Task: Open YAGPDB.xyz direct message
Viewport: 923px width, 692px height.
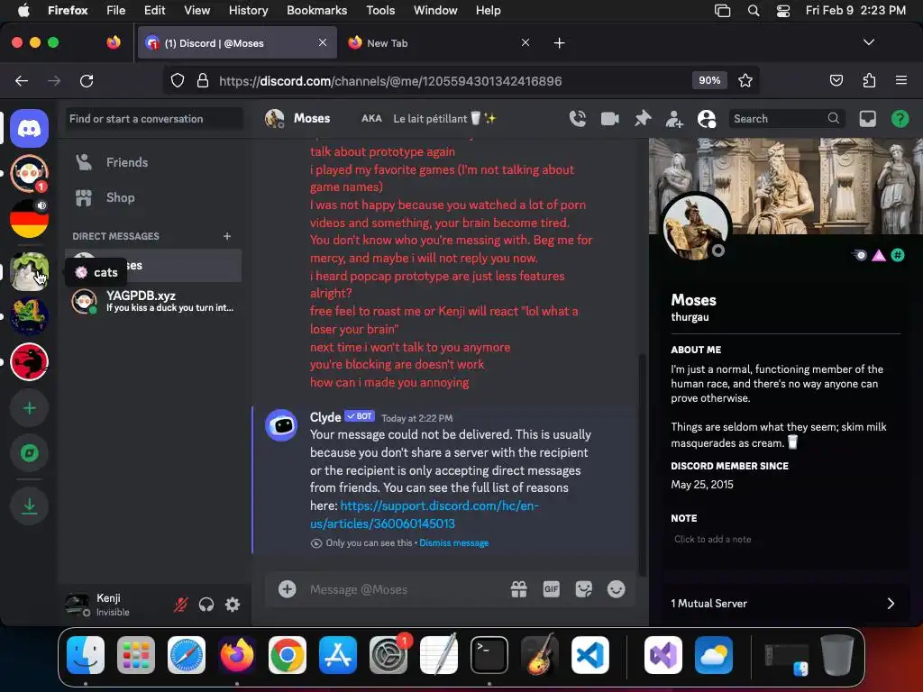Action: pos(153,301)
